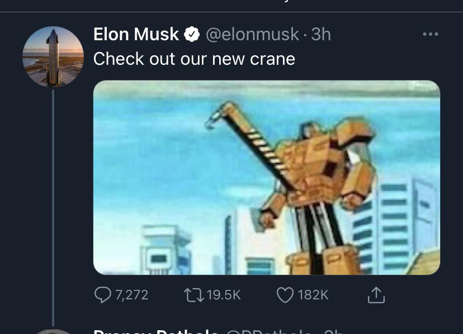Click the 7,272 replies count

[132, 295]
